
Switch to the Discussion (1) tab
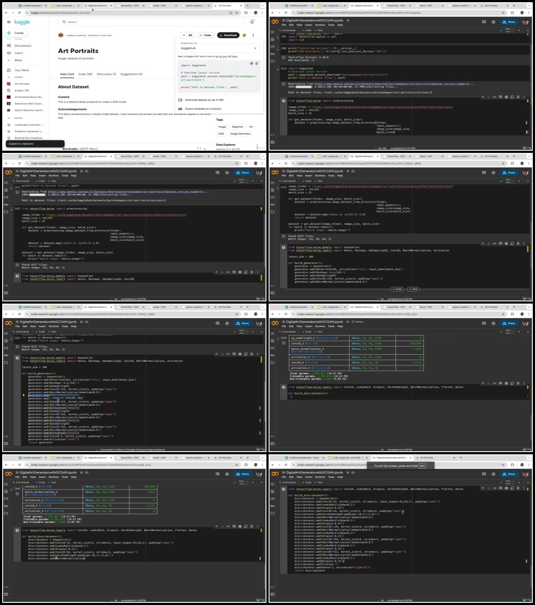coord(106,74)
